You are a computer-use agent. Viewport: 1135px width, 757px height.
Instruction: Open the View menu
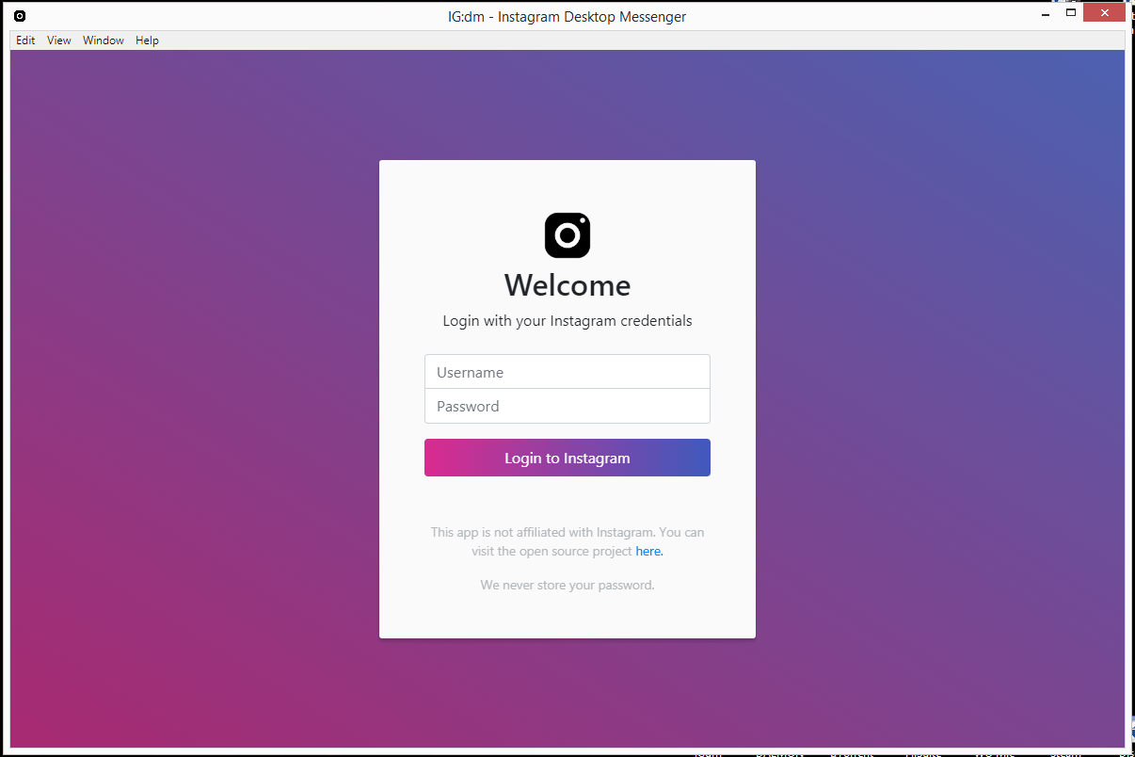(59, 40)
